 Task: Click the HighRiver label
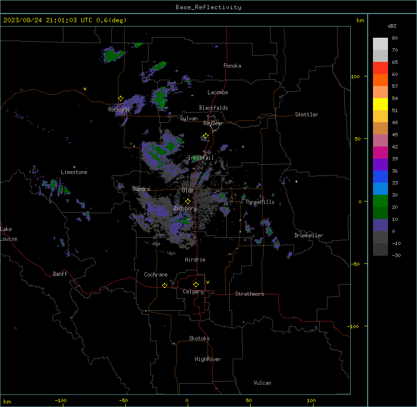point(208,359)
